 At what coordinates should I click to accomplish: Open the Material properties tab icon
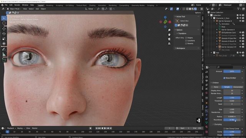click(207, 127)
